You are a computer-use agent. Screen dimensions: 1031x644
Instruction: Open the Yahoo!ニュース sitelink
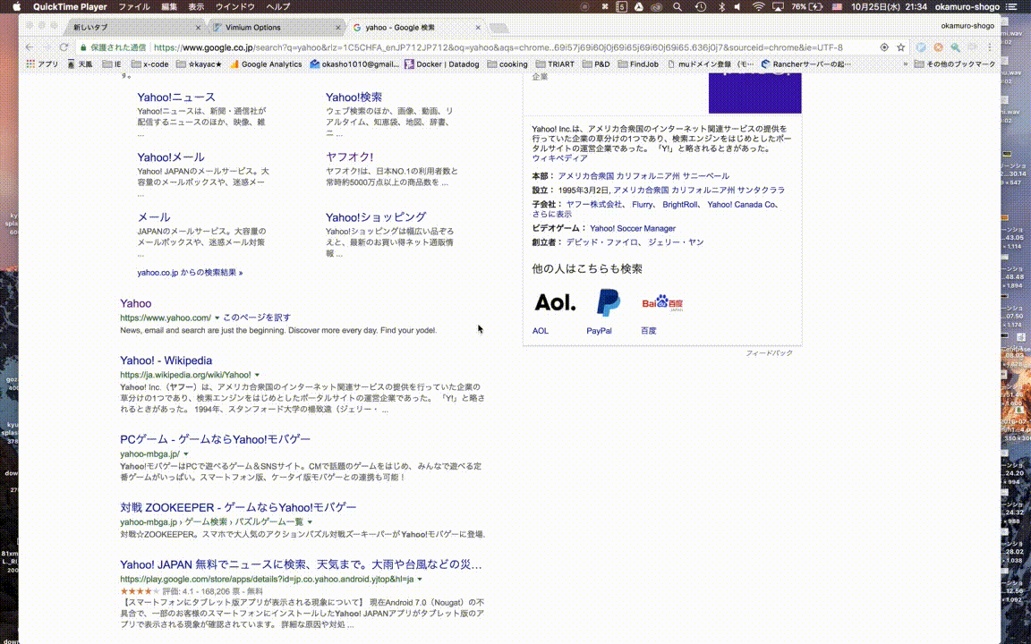pos(176,97)
